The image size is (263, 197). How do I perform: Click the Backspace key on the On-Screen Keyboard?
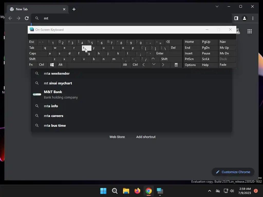173,42
